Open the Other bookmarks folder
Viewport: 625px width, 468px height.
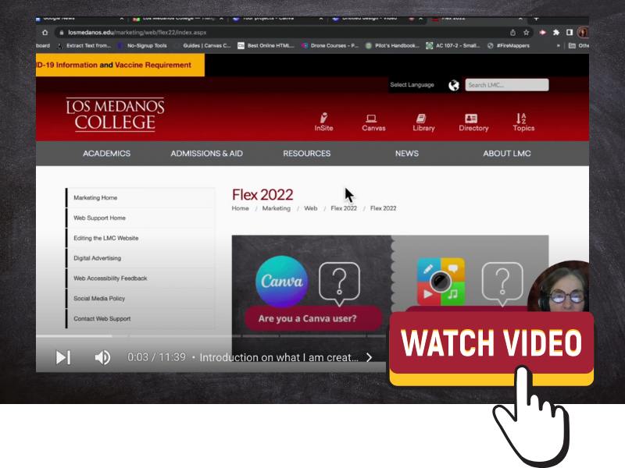[578, 46]
